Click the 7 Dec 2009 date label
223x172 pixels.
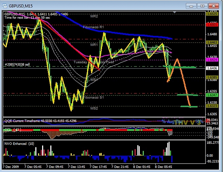(x=11, y=167)
